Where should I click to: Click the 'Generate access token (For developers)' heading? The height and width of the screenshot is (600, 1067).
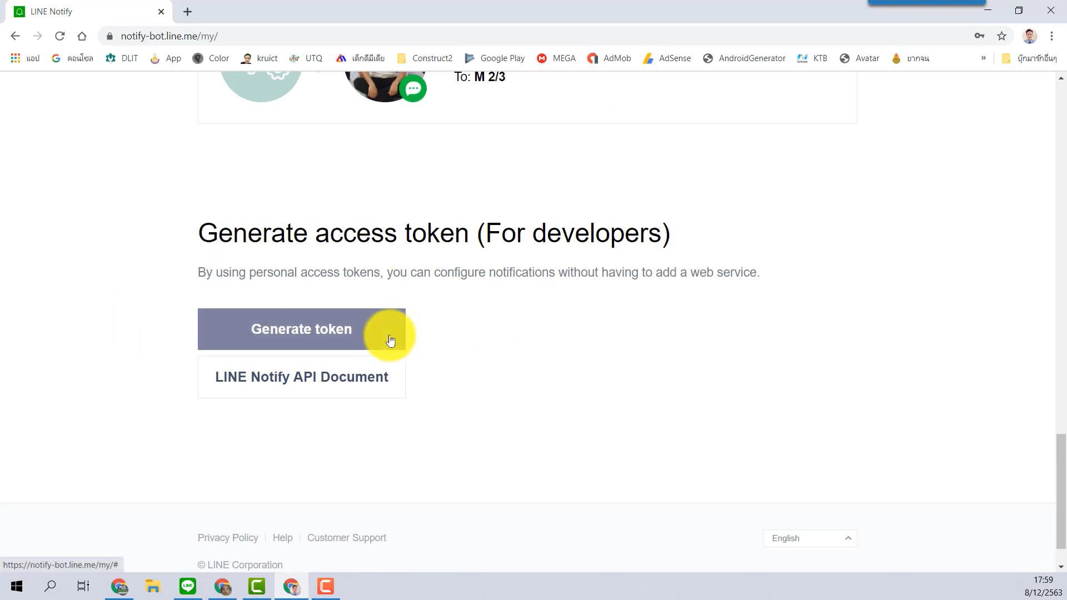(x=434, y=233)
